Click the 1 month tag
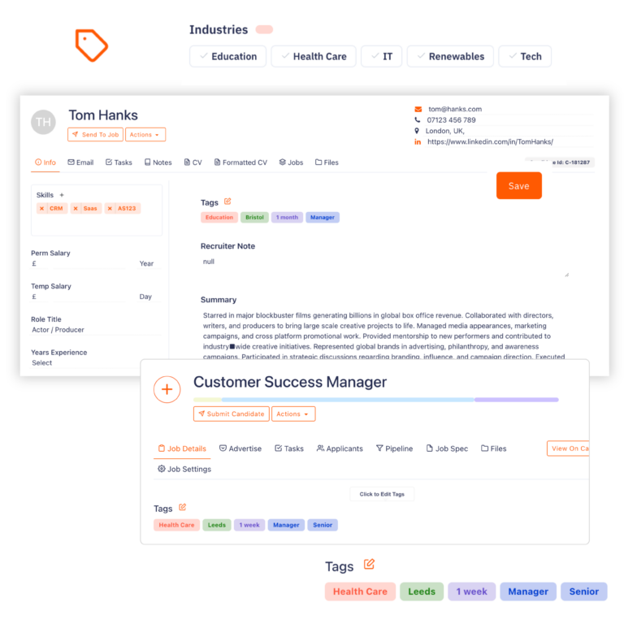Screen dimensions: 624x624 [288, 217]
